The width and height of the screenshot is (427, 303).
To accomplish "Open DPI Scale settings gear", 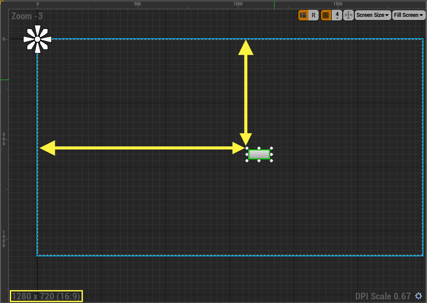I will pos(418,296).
